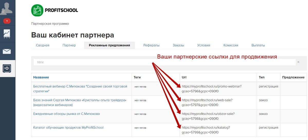Viewport: 308px width, 140px height.
Task: Click заказ type in the База знаний row
Action: pyautogui.click(x=263, y=100)
